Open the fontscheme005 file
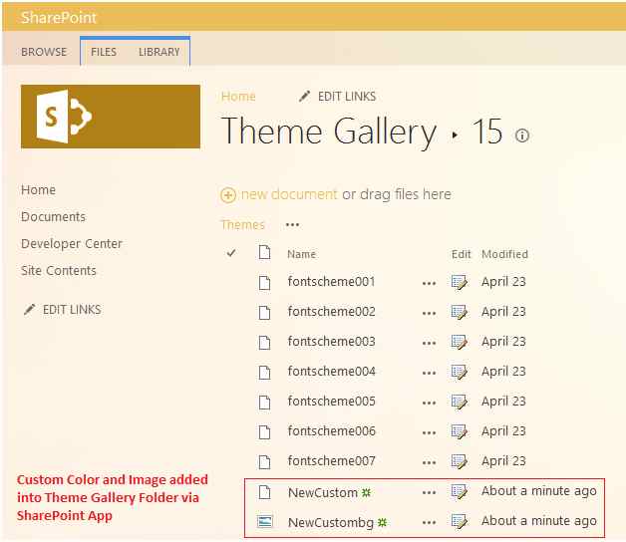Image resolution: width=626 pixels, height=542 pixels. click(x=331, y=402)
